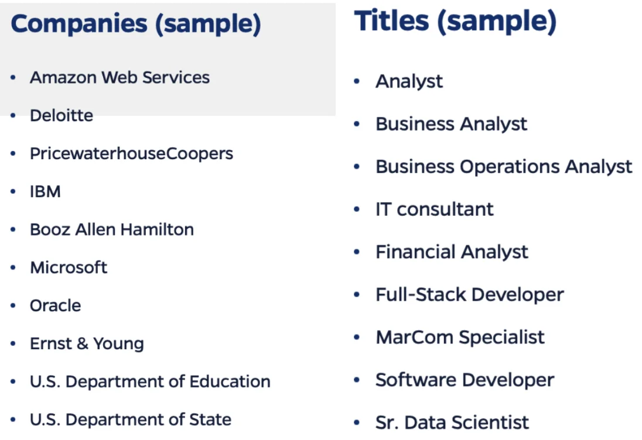Select the "Sr. Data Scientist" entry

(x=452, y=422)
